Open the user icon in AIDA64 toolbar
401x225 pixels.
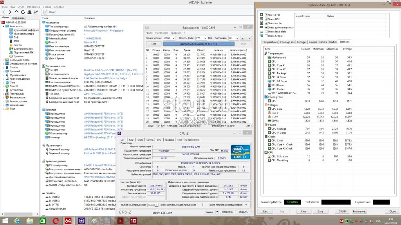coord(29,12)
